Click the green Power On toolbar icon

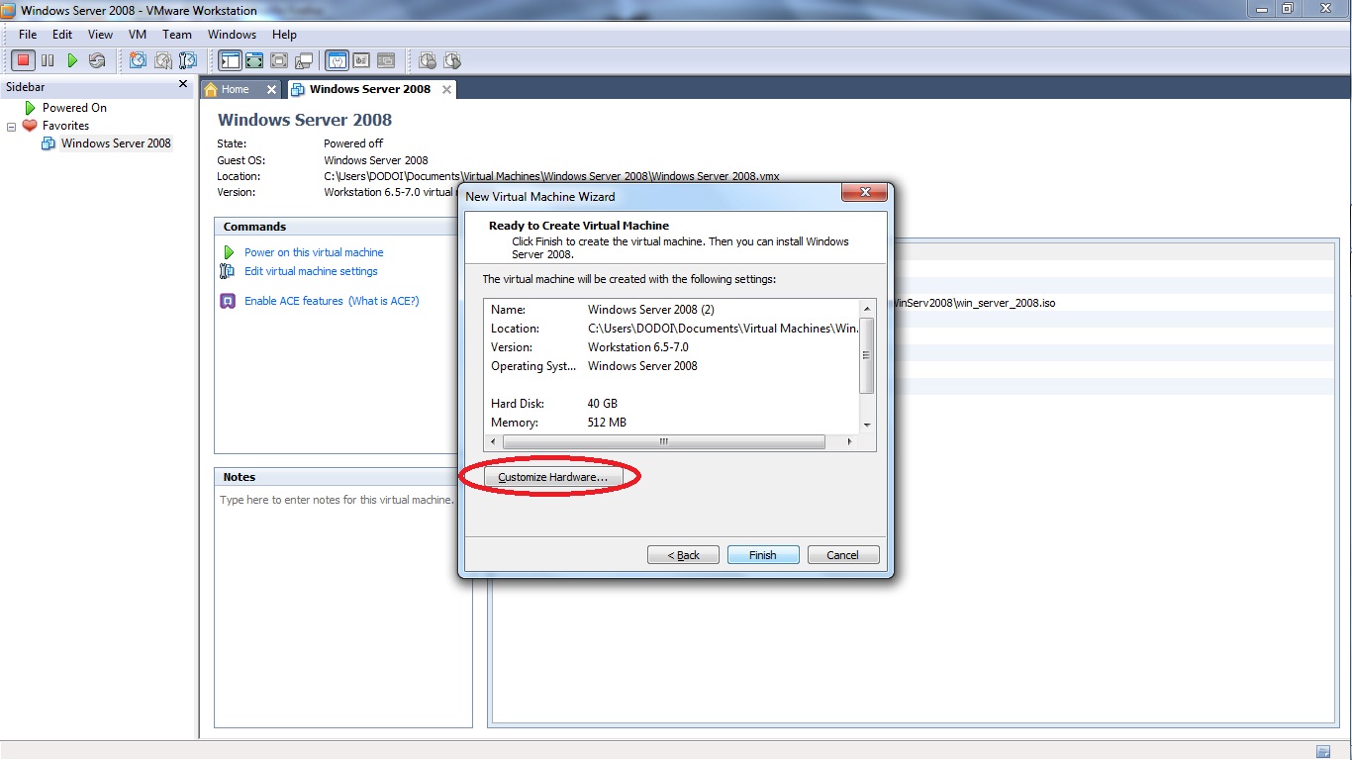(72, 61)
